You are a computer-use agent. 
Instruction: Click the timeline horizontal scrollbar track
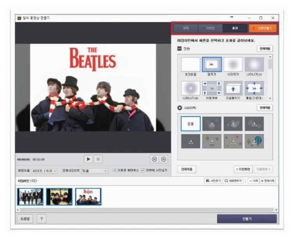click(147, 210)
